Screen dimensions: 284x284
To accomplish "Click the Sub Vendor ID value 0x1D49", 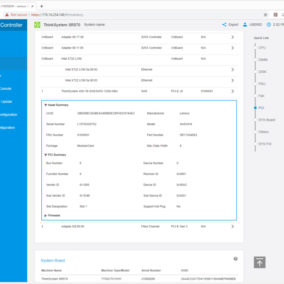I will 84,196.
